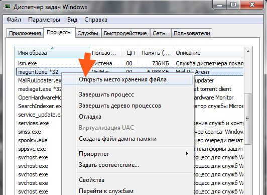This screenshot has height=195, width=267.
Task: Select the services.exe process
Action: (34, 123)
